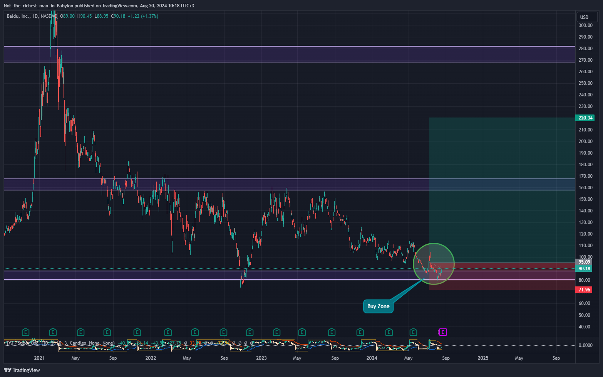The image size is (603, 377).
Task: Select the top purple resistance zone near 275
Action: point(290,54)
